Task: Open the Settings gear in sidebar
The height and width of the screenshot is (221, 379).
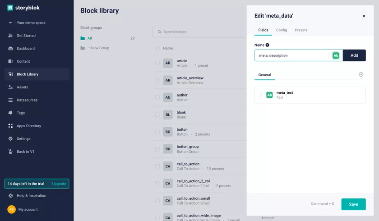Action: (10, 138)
